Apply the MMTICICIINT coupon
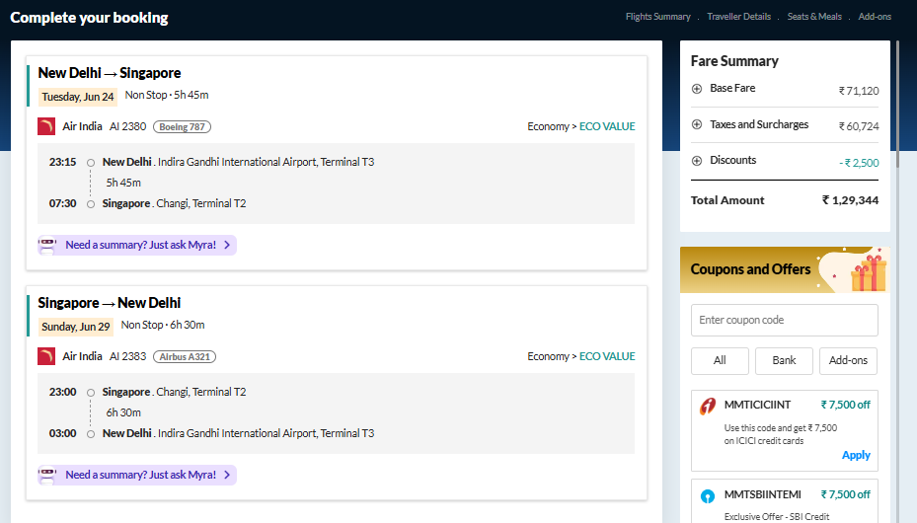The width and height of the screenshot is (917, 523). (x=856, y=455)
